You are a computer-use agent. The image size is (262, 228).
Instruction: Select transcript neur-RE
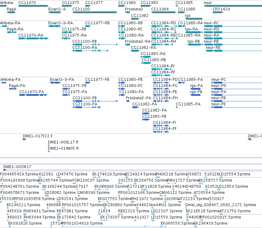234,51
